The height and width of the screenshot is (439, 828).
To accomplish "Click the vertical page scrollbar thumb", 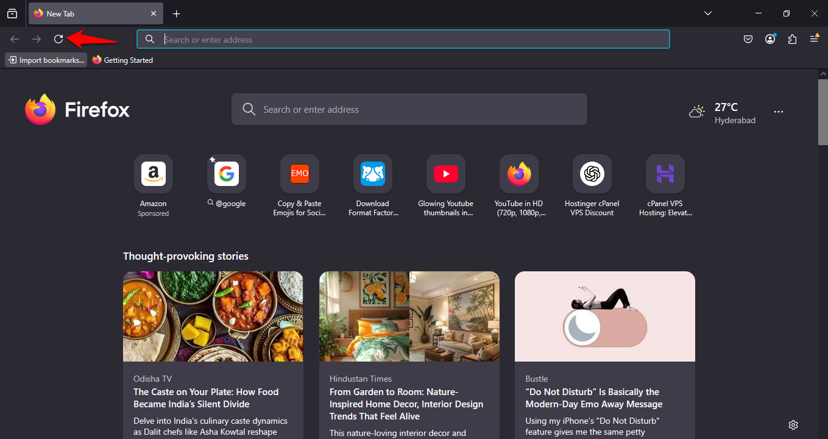I will point(823,112).
